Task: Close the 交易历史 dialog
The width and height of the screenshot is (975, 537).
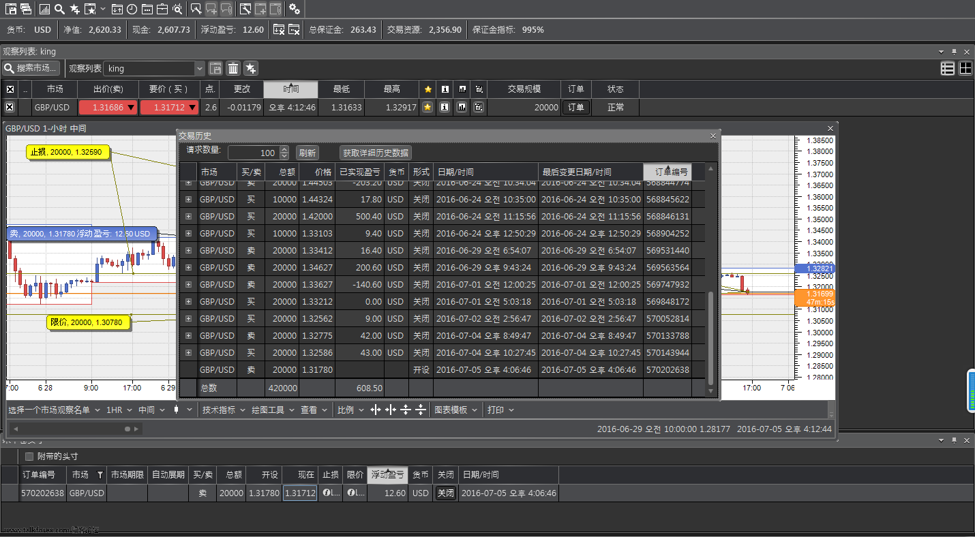Action: 713,136
